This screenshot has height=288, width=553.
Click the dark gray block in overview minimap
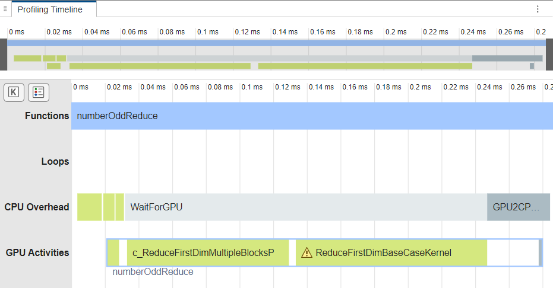point(507,58)
